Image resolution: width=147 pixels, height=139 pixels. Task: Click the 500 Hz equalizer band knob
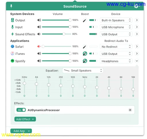(x=73, y=86)
